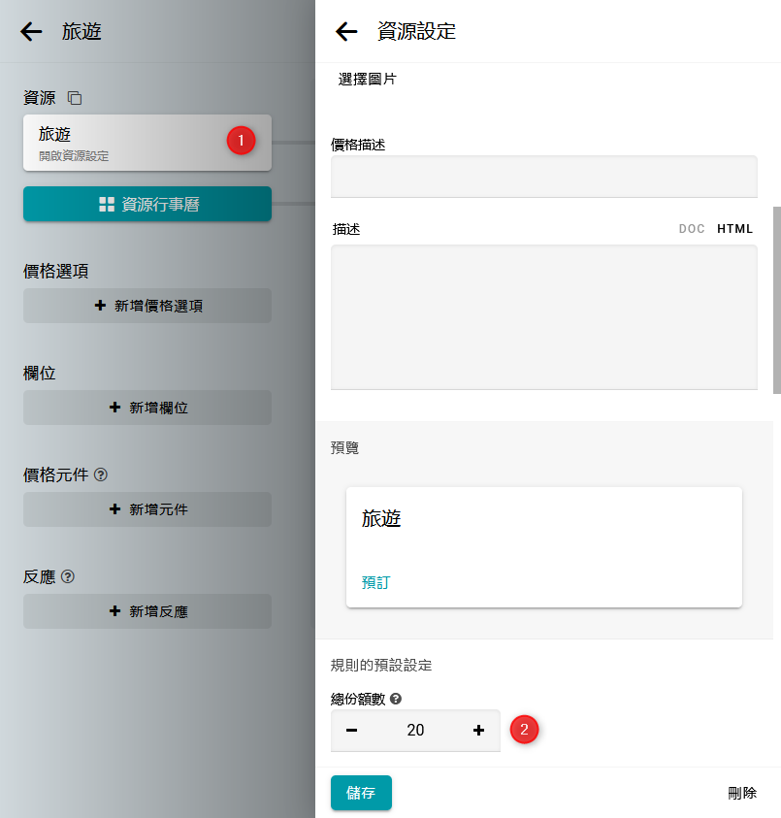Increase 總份額數 with the plus button
The width and height of the screenshot is (781, 818).
point(478,731)
